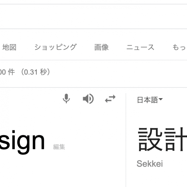Select the 画像 images tab
The height and width of the screenshot is (187, 187).
tap(101, 47)
